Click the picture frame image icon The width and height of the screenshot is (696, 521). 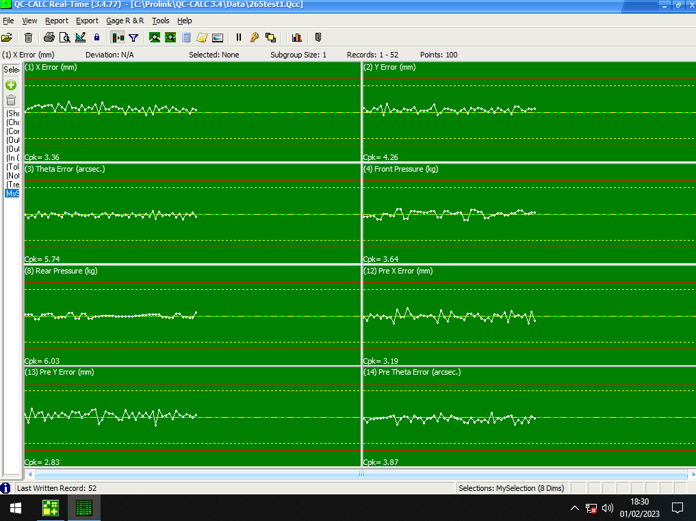click(218, 38)
